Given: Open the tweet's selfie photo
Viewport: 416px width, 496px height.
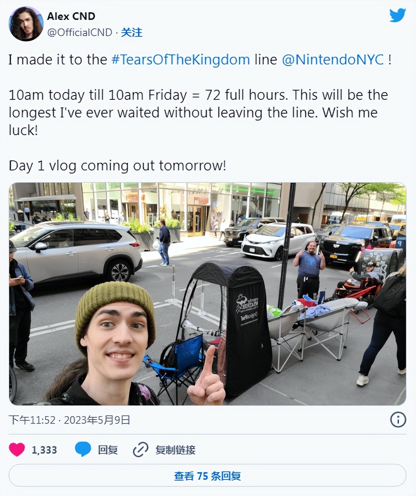Looking at the screenshot, I should pyautogui.click(x=208, y=294).
